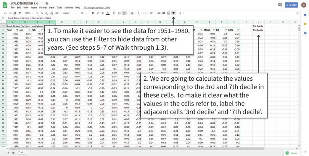
Task: Hide side panel chevron at bottom right
Action: [305, 152]
